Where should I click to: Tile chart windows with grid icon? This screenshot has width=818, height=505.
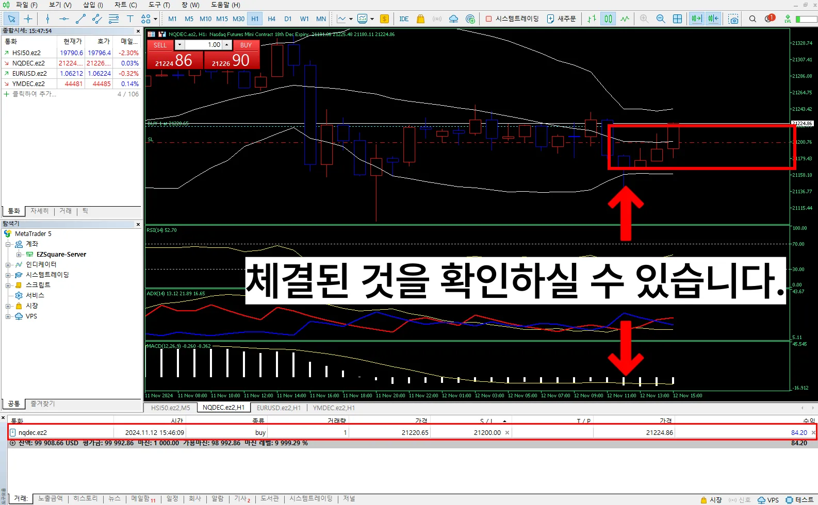tap(677, 19)
